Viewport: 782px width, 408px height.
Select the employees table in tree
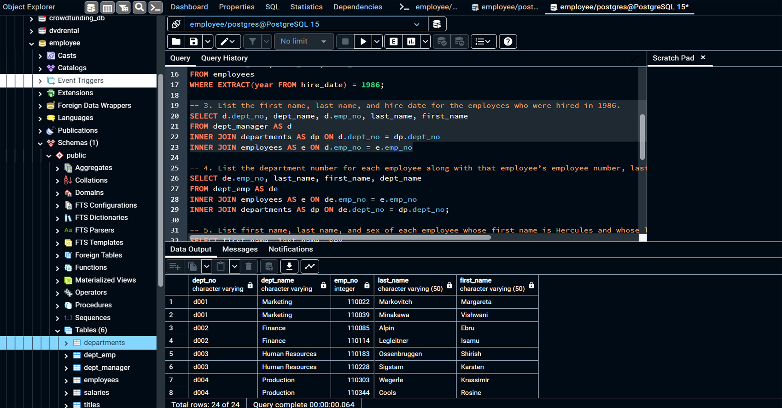click(x=101, y=380)
